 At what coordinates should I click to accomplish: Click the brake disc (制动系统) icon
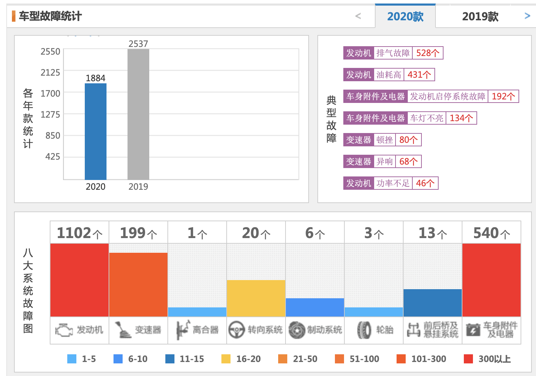297,330
